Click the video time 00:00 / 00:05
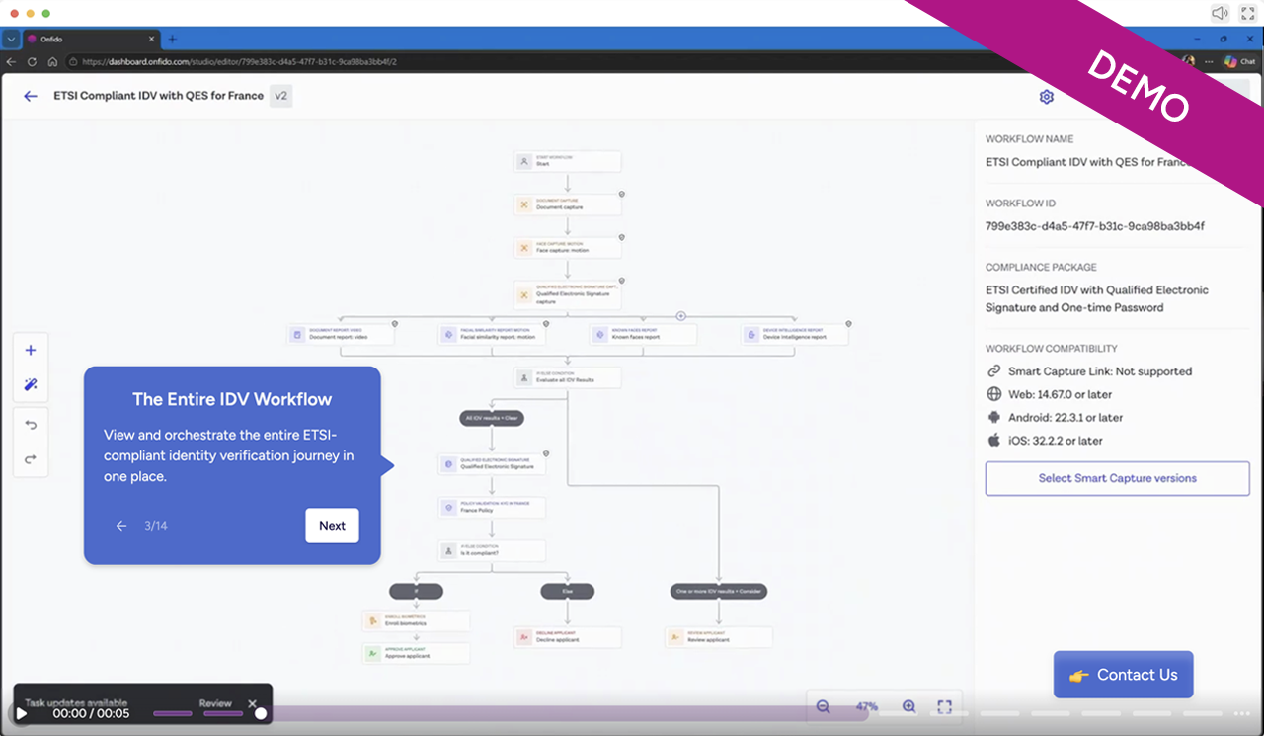The width and height of the screenshot is (1264, 736). [91, 713]
